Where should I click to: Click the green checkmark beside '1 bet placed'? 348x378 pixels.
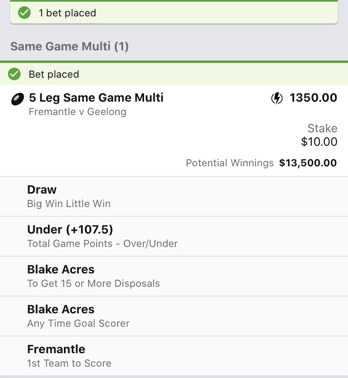click(24, 13)
